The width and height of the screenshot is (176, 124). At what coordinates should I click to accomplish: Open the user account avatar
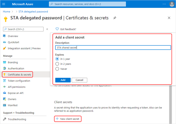tap(172, 4)
